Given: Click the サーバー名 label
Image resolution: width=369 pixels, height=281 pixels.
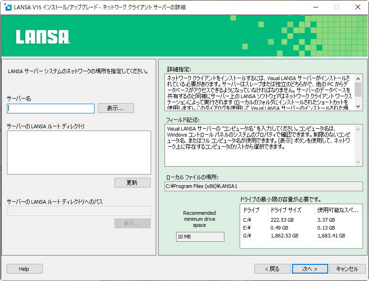Looking at the screenshot, I should click(x=19, y=99).
